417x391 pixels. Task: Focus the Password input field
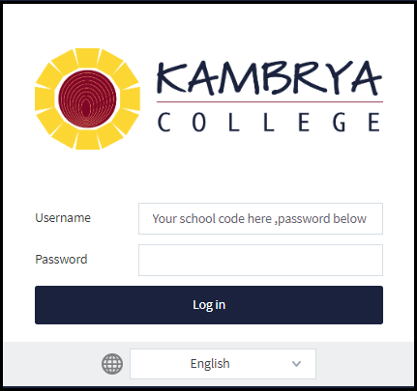tap(260, 260)
